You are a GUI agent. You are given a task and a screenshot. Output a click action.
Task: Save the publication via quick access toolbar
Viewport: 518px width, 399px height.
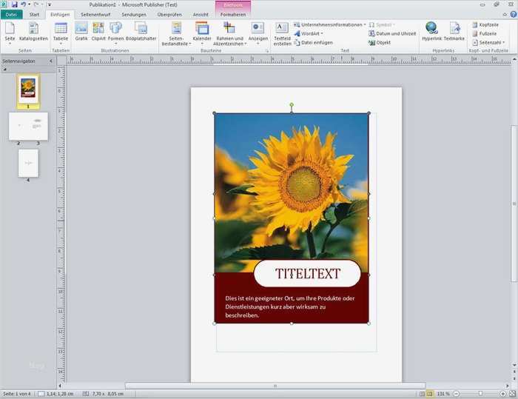click(x=14, y=4)
